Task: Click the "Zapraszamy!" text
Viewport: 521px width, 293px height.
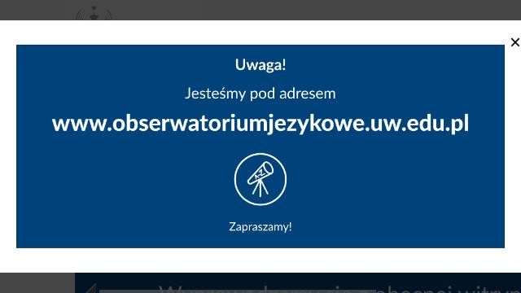Action: point(260,227)
